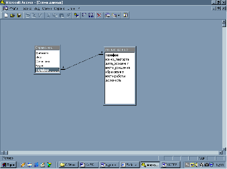Click the fifth quick launch icon in the taskbar
The image size is (227, 169).
pyautogui.click(x=49, y=165)
